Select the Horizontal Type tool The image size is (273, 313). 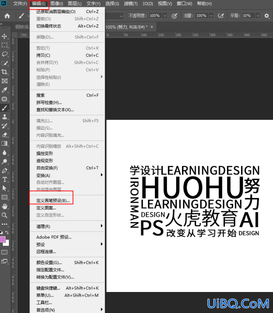click(4, 179)
